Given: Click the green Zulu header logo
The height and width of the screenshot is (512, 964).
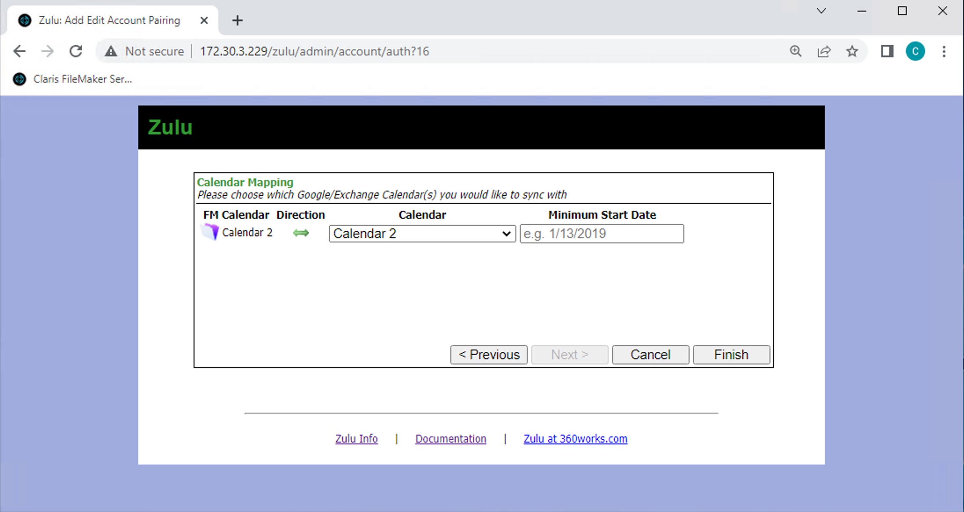Looking at the screenshot, I should pos(170,127).
